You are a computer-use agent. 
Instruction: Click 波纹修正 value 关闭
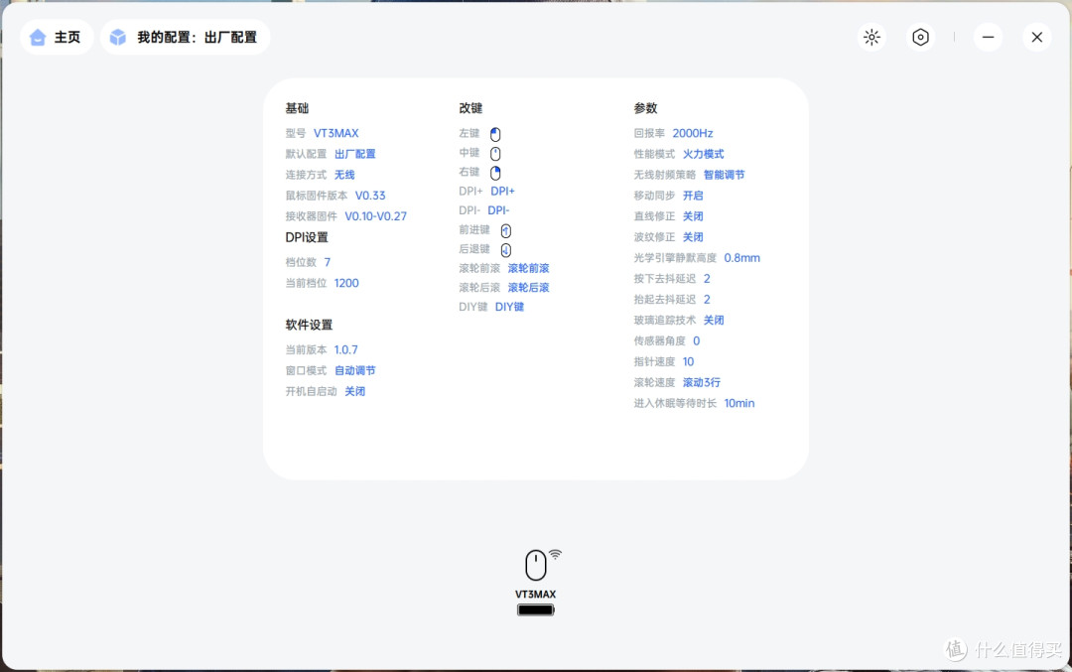tap(693, 237)
